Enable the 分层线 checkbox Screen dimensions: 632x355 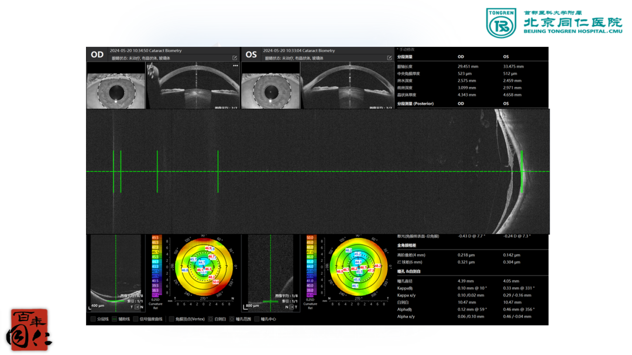pyautogui.click(x=93, y=319)
